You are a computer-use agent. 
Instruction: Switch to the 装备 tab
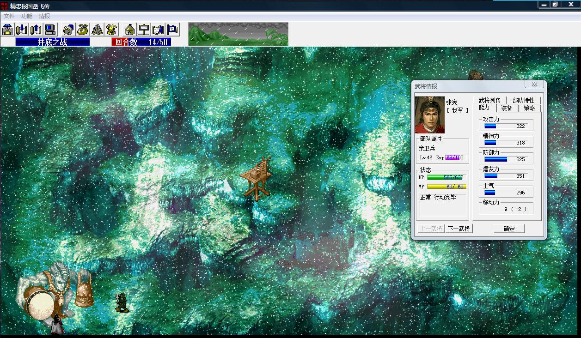point(507,108)
